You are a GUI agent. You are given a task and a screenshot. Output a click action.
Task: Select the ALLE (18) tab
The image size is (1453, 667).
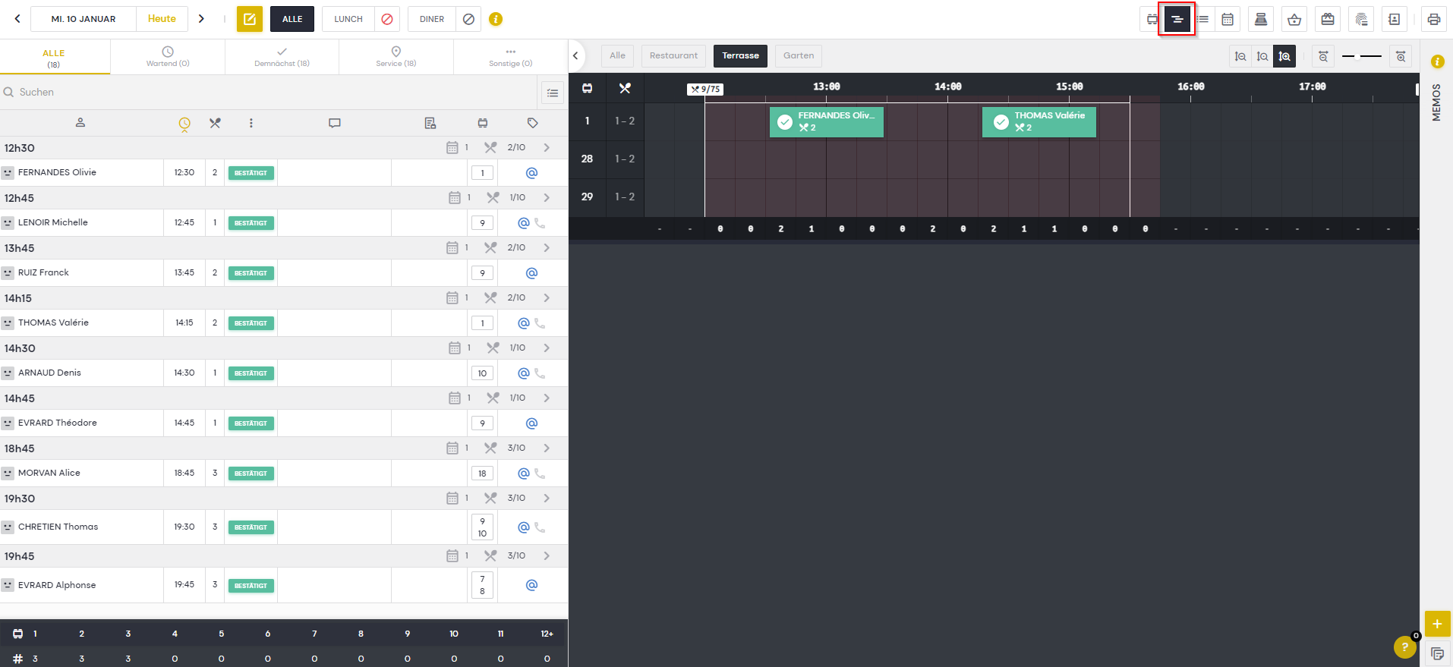click(54, 58)
